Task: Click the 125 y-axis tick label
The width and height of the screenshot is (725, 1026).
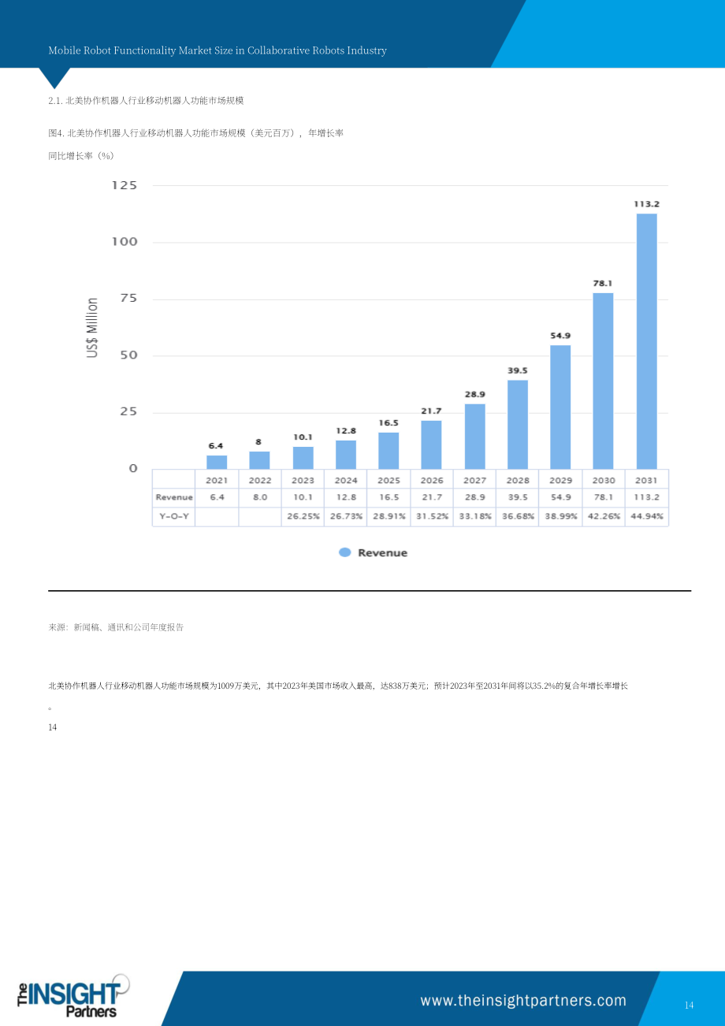Action: tap(125, 185)
